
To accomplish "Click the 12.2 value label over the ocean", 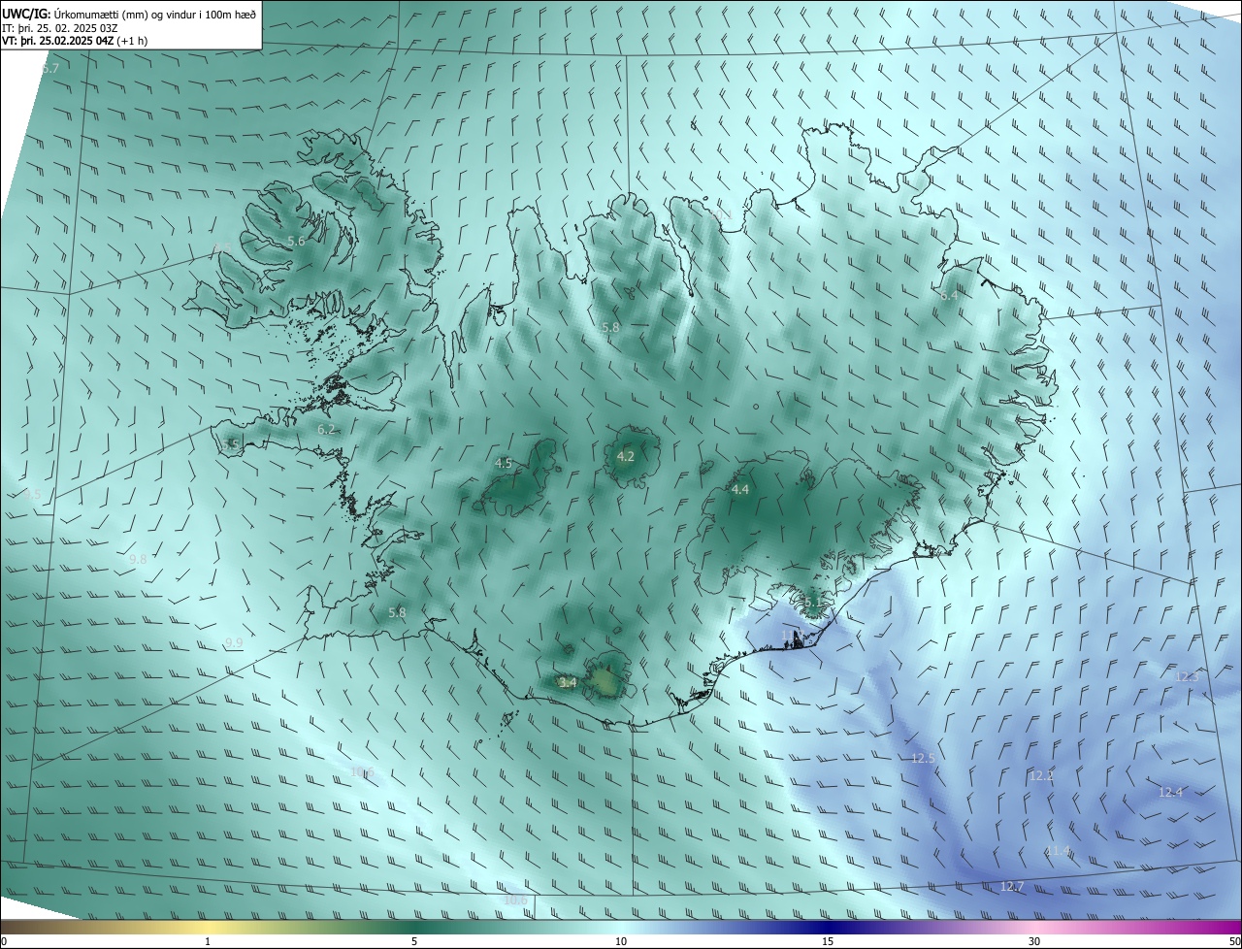I will tap(1041, 775).
